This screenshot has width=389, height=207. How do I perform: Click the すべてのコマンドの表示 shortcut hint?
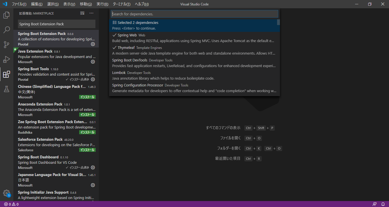223,128
